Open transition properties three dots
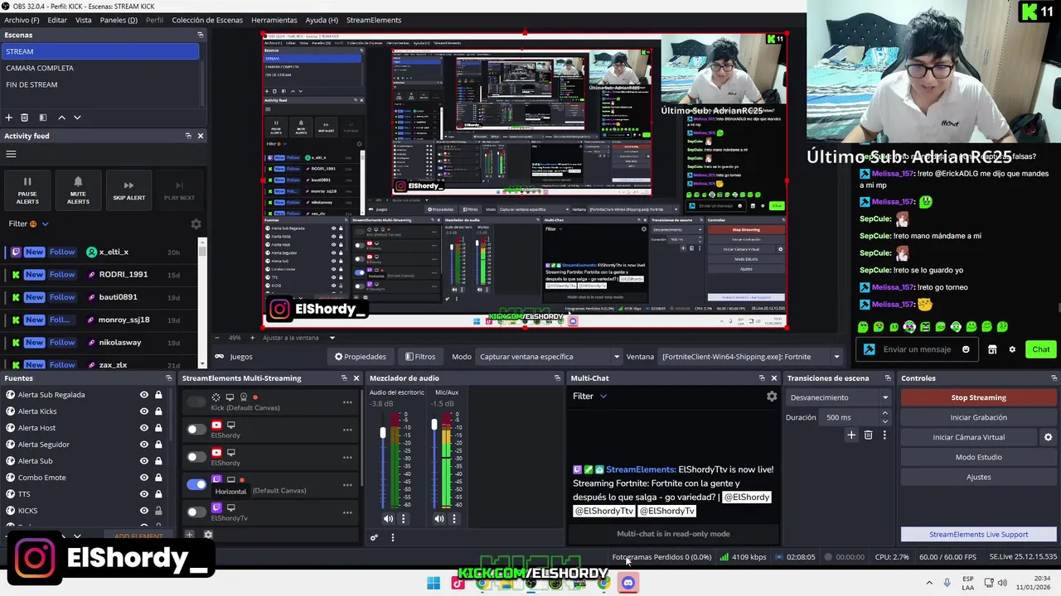1061x596 pixels. pyautogui.click(x=884, y=435)
